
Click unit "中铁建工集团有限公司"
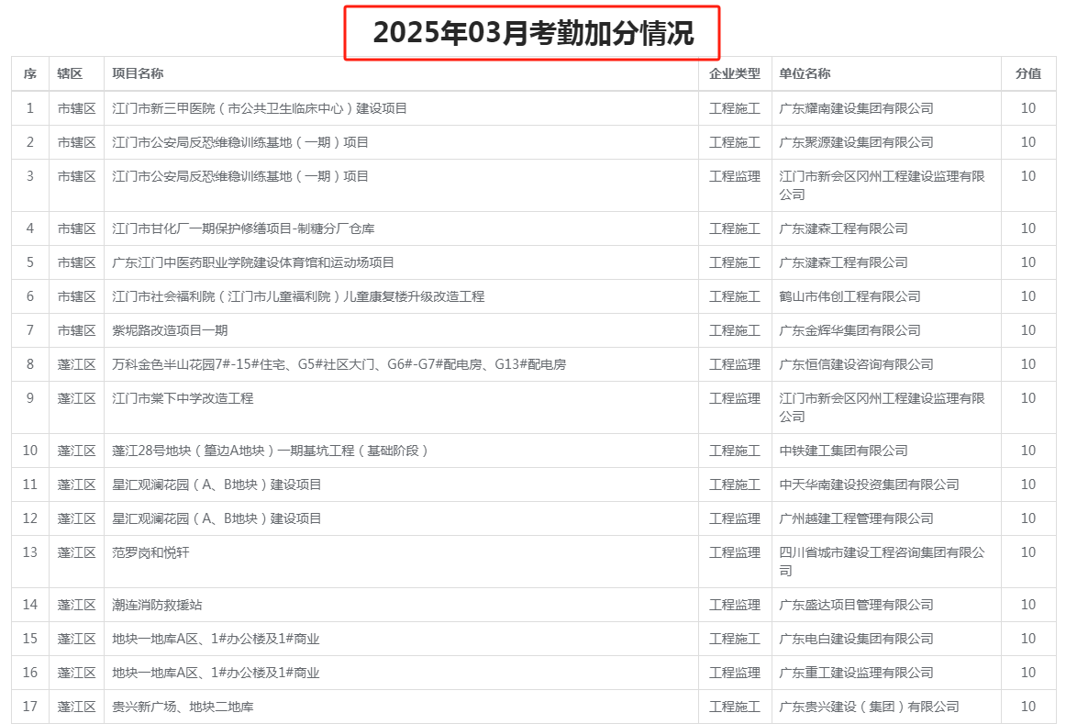(x=844, y=451)
